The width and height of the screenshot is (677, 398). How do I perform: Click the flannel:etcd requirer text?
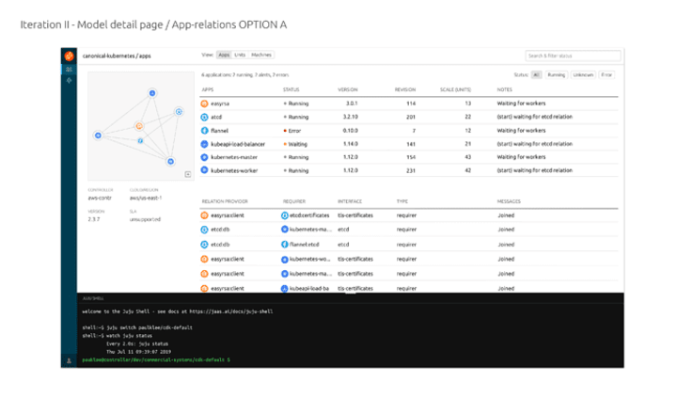[x=305, y=244]
